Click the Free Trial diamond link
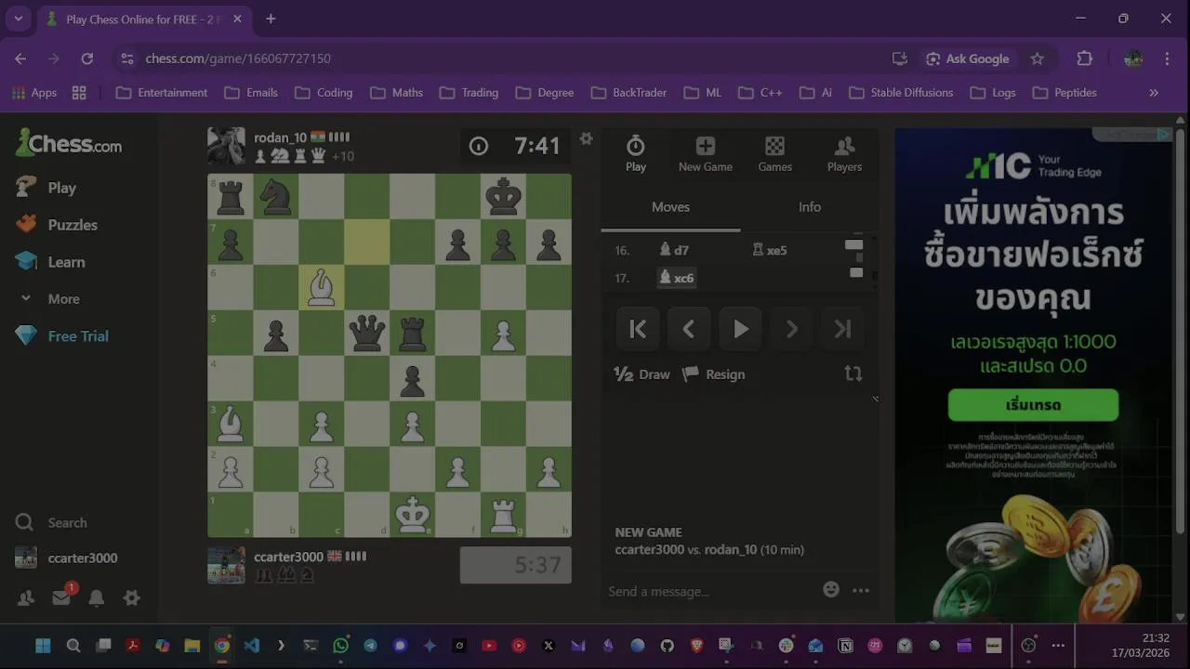Viewport: 1190px width, 669px height. point(62,336)
